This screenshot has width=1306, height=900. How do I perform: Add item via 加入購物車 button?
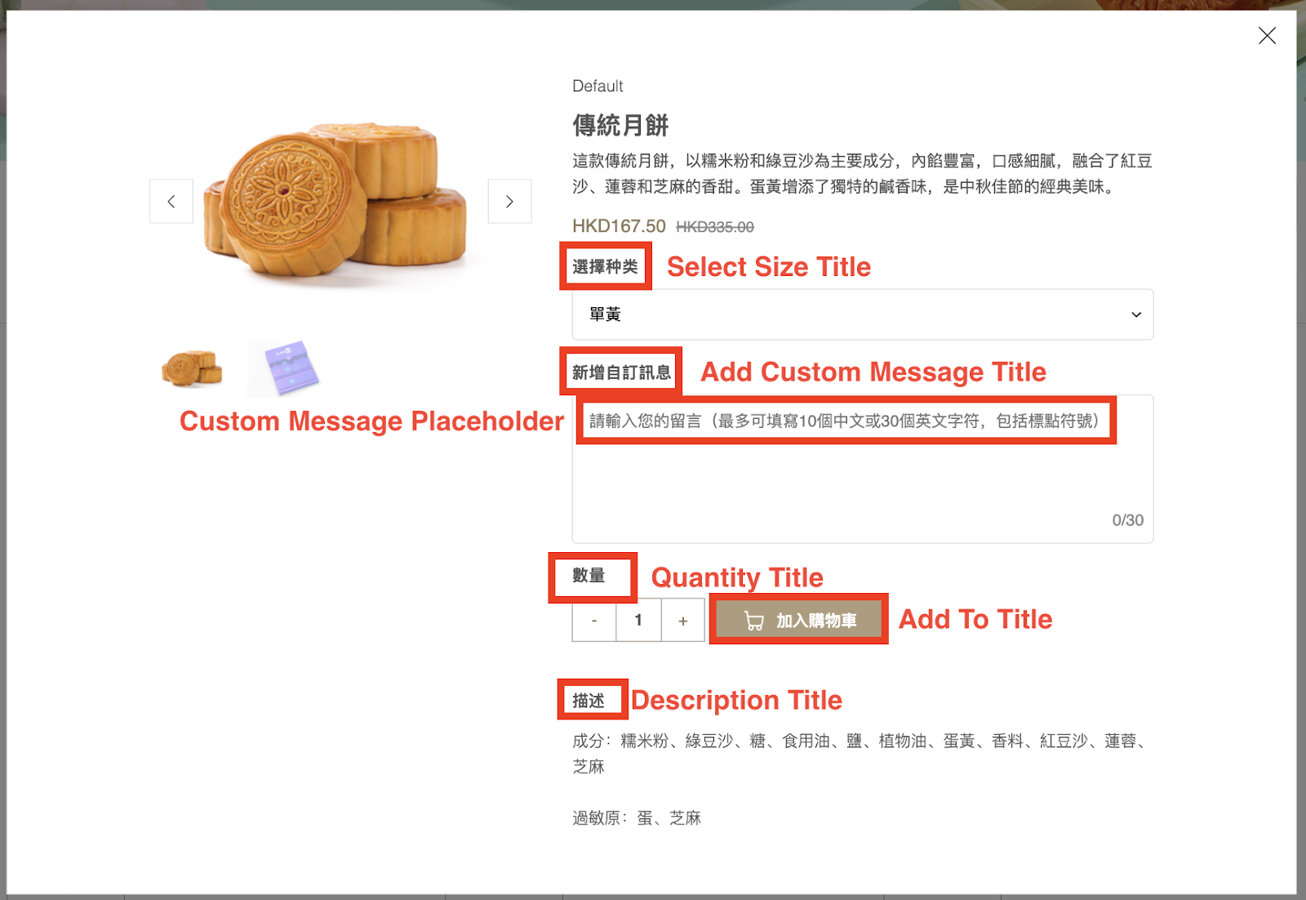tap(799, 621)
